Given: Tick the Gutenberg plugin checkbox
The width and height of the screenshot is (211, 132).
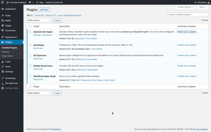Looking at the screenshot, I should (30, 45).
